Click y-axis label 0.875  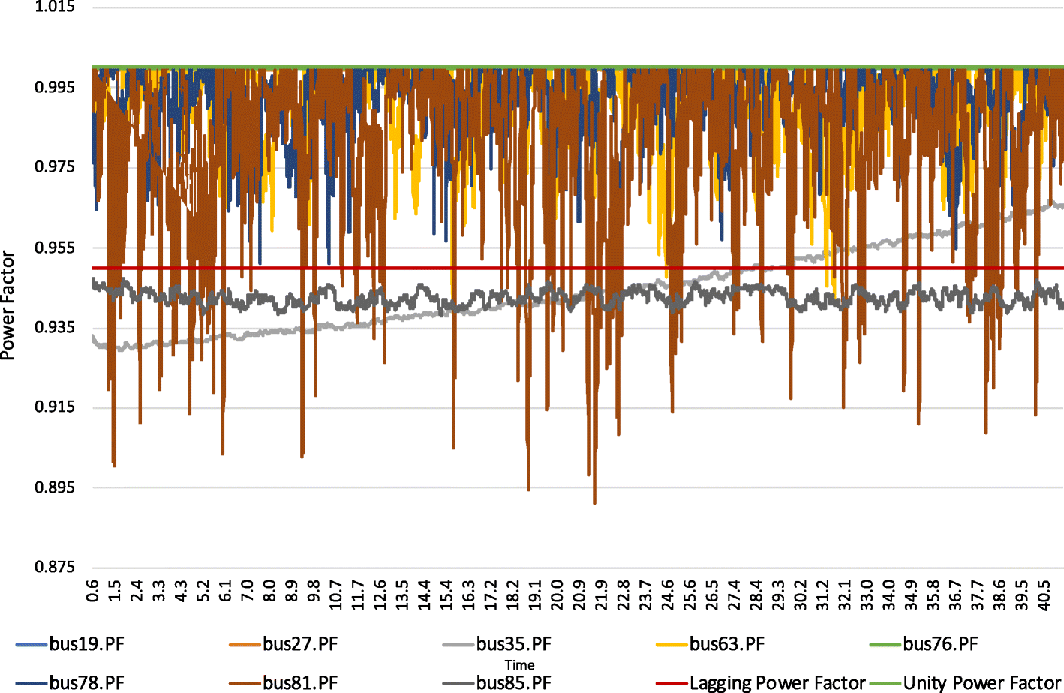56,567
